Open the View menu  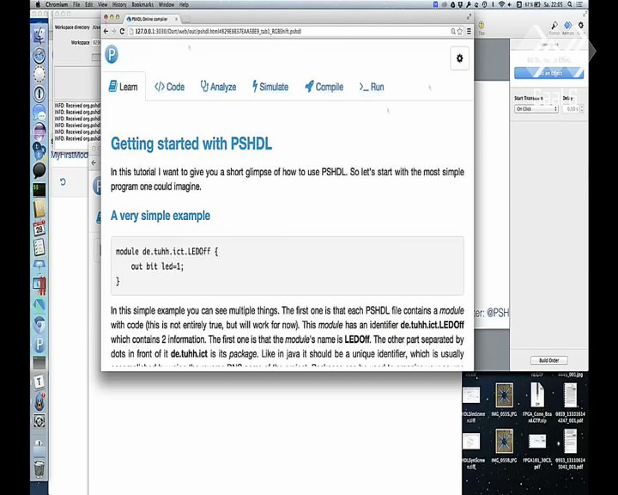pos(102,4)
